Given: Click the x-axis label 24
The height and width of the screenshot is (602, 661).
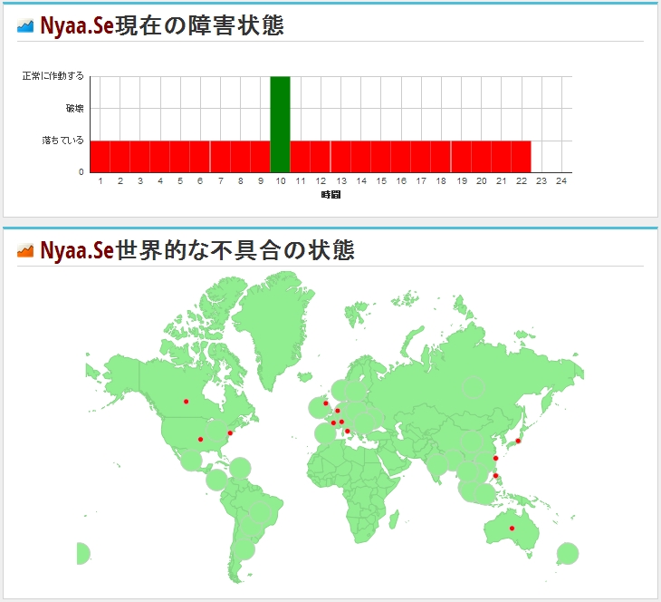Looking at the screenshot, I should point(561,181).
